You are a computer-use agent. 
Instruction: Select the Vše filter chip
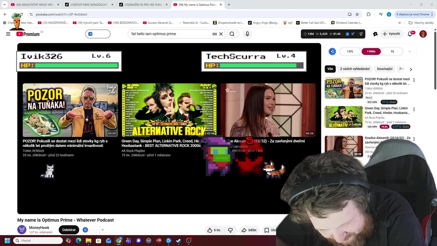click(x=330, y=69)
